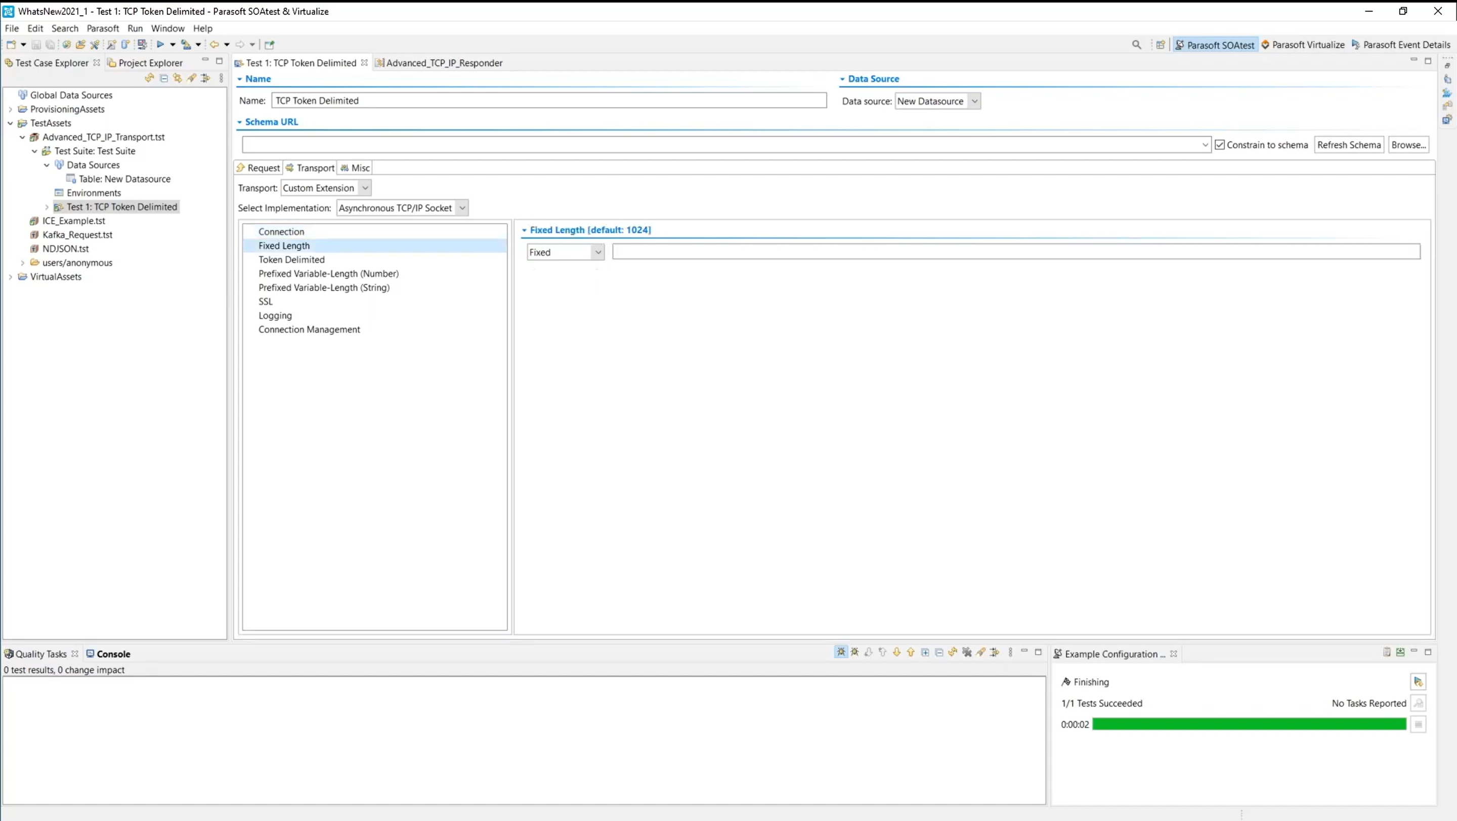Toggle the Constrain to schema checkbox
1457x821 pixels.
pos(1220,145)
